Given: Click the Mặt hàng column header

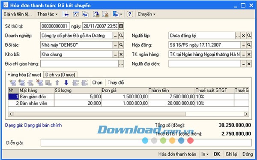Looking at the screenshot, I should tap(36, 91).
